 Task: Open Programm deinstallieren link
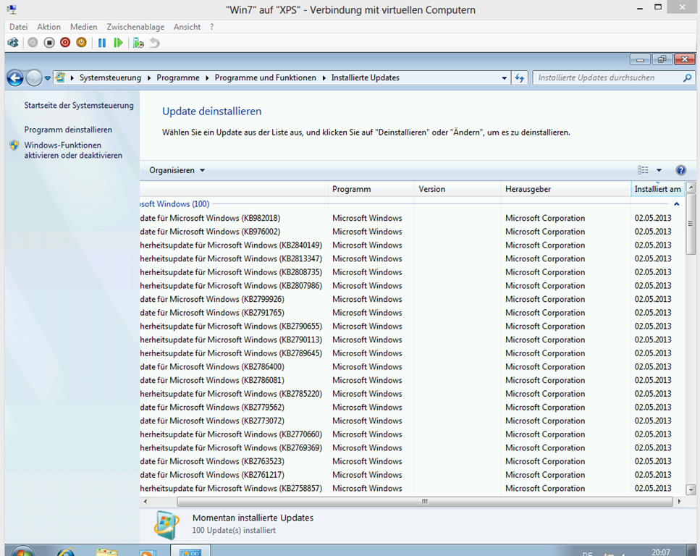point(68,130)
